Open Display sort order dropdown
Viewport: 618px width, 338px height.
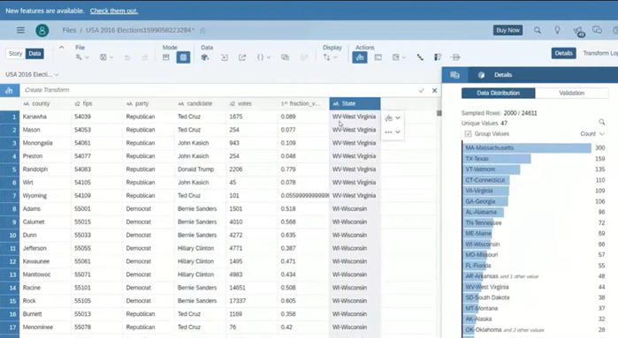pyautogui.click(x=330, y=57)
